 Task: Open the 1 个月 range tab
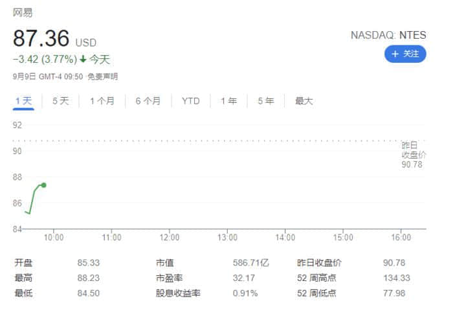tap(102, 101)
